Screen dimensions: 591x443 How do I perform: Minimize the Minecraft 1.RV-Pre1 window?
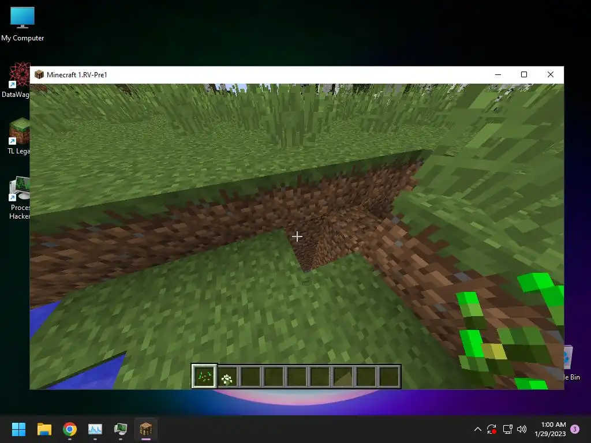pyautogui.click(x=498, y=74)
